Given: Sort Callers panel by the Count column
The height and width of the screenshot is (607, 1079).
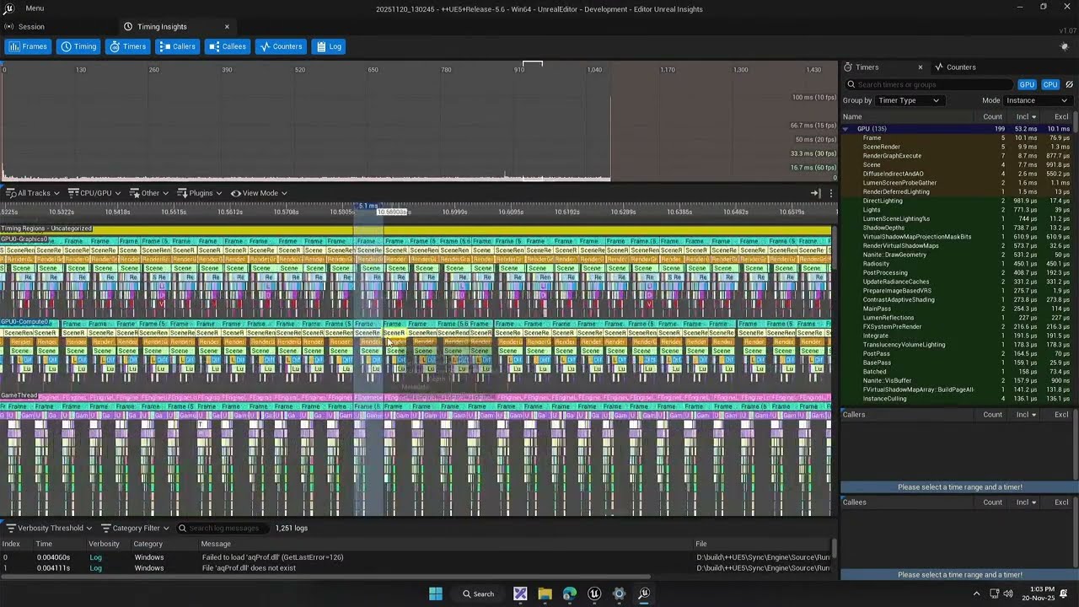Looking at the screenshot, I should point(992,415).
